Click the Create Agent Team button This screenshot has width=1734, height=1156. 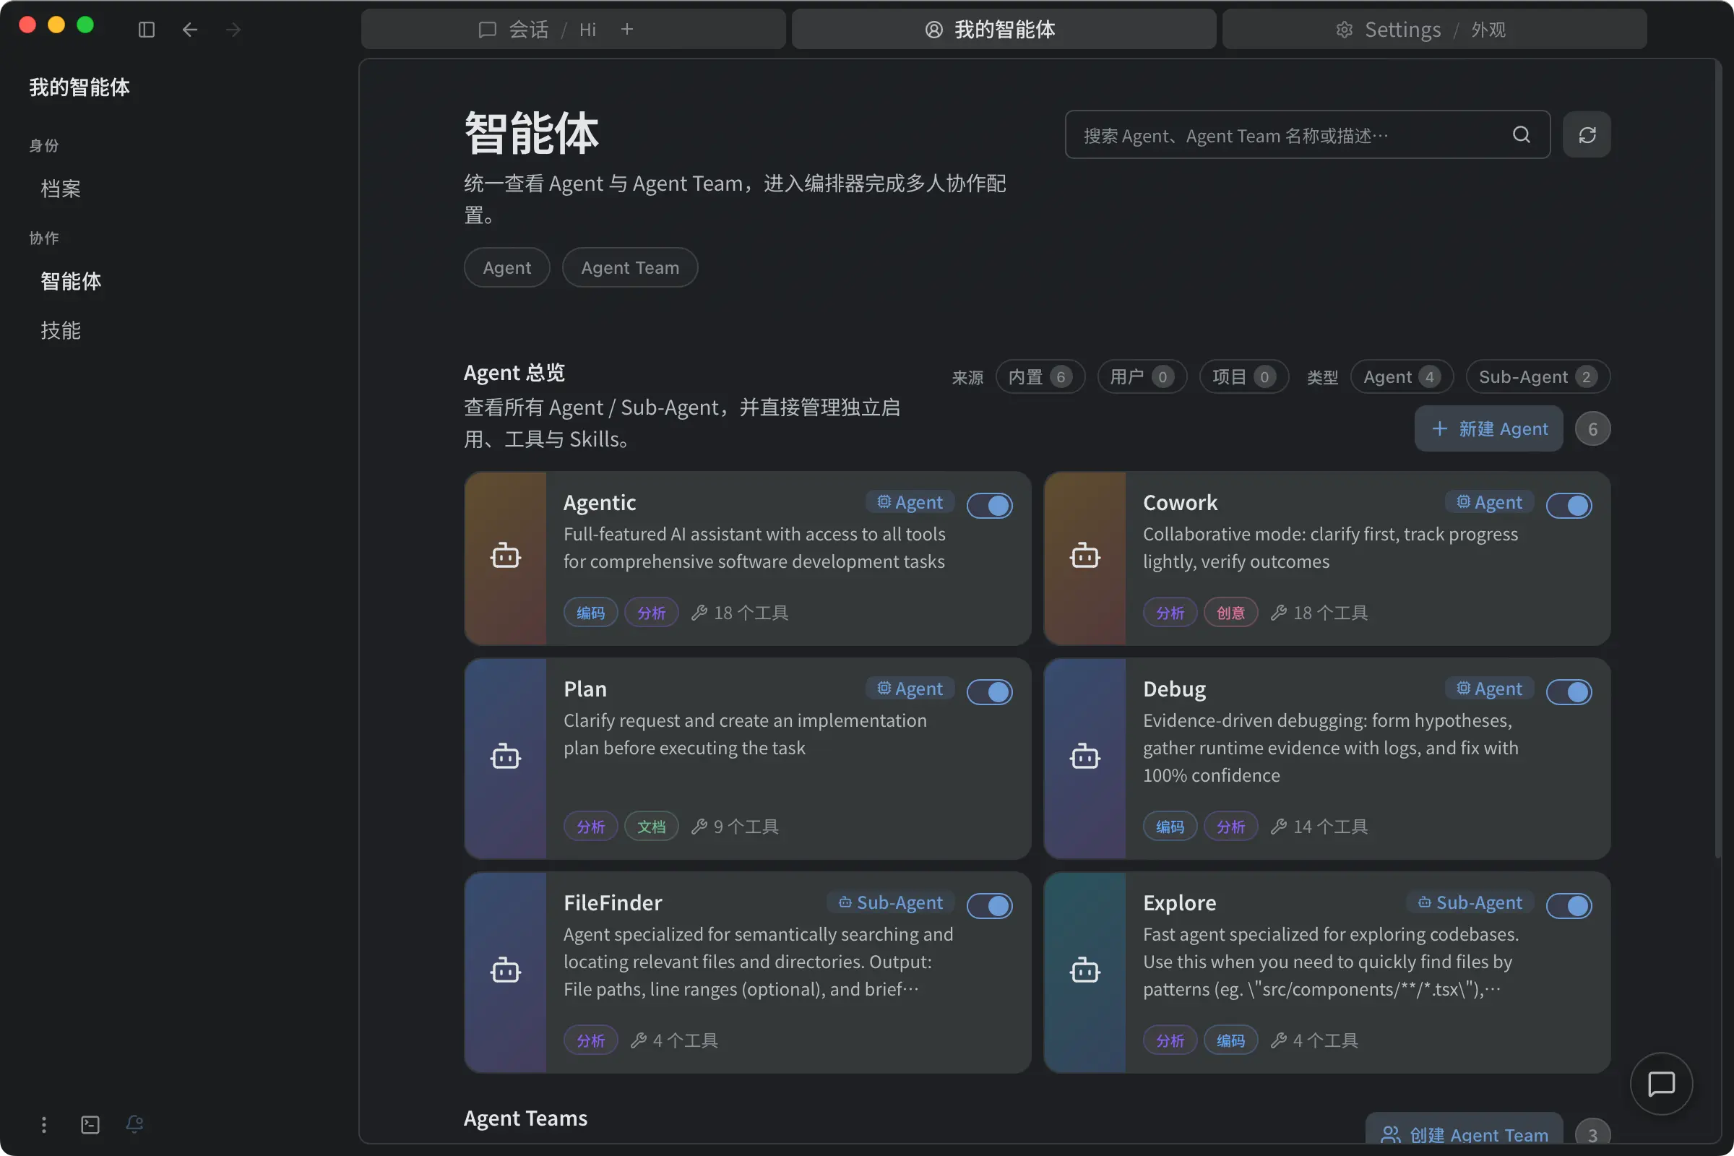1464,1133
